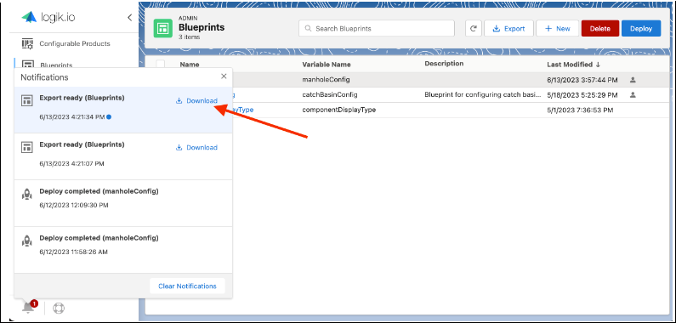Select the componentDisplayType variable cell
This screenshot has width=676, height=323.
pyautogui.click(x=339, y=110)
